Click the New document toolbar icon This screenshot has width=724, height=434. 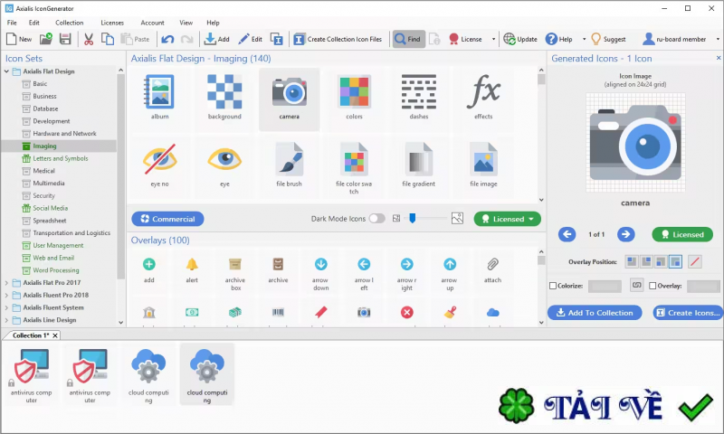[12, 39]
